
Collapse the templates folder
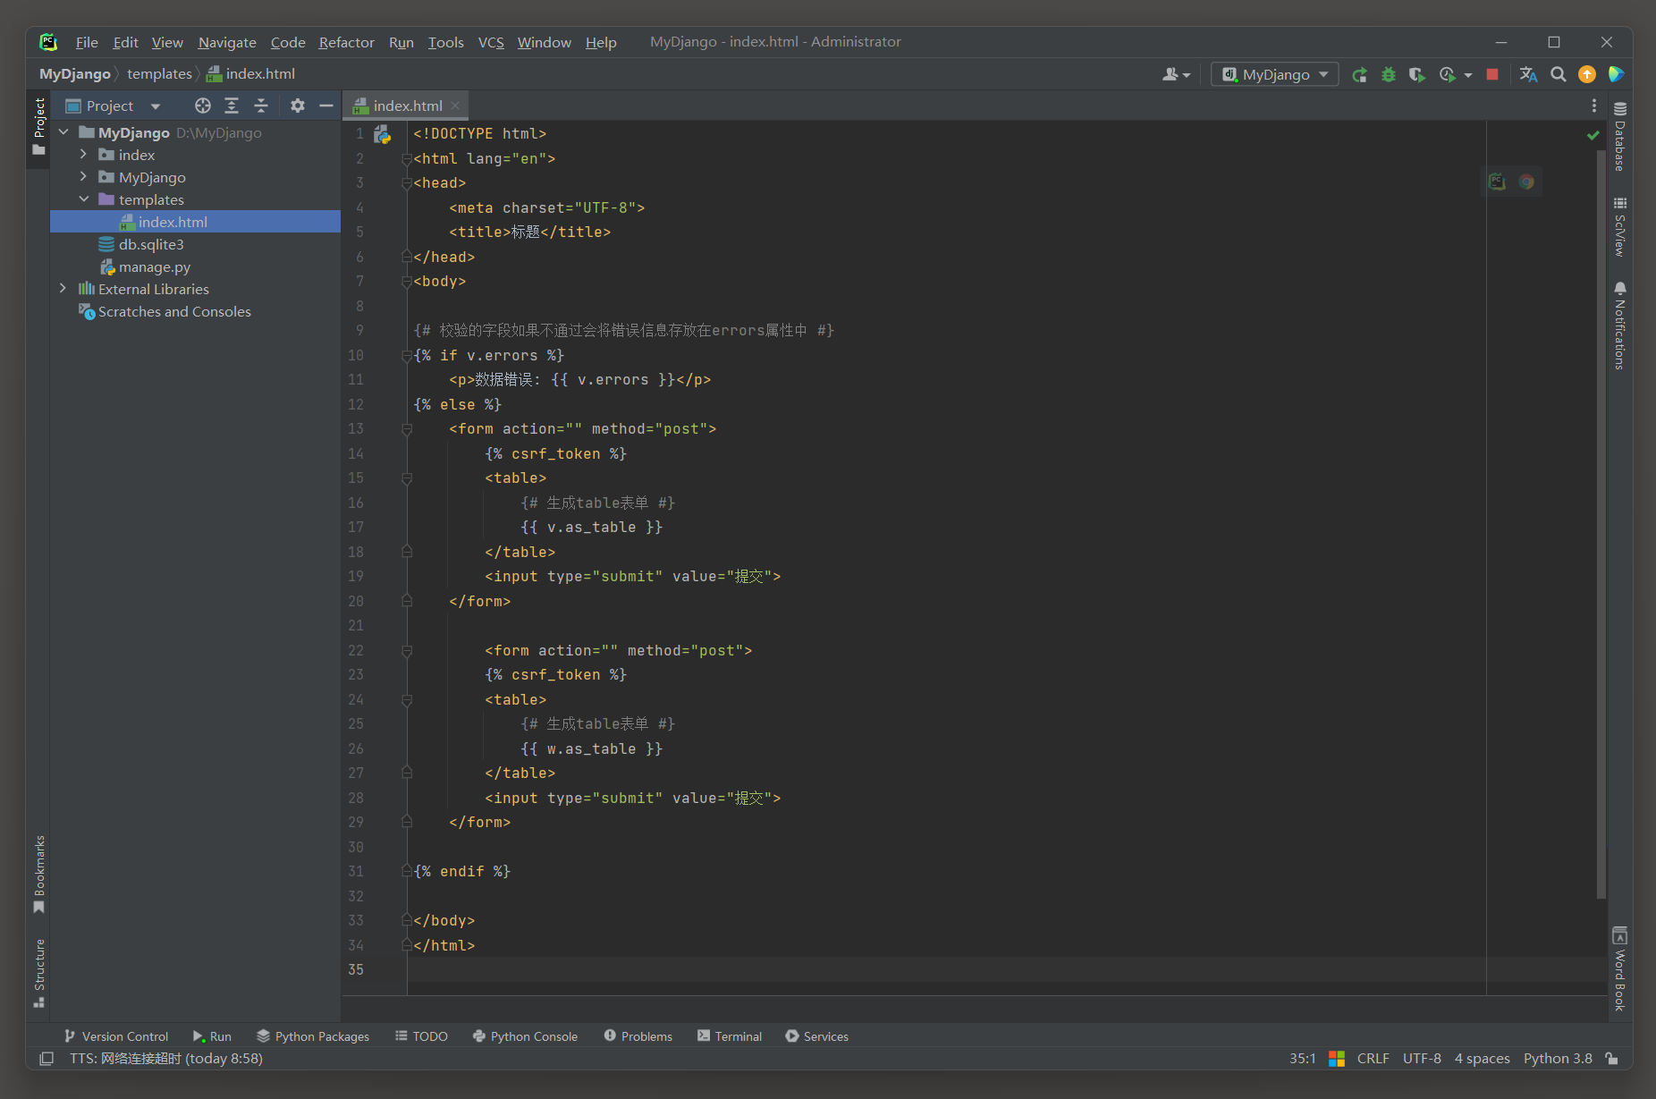pyautogui.click(x=83, y=199)
